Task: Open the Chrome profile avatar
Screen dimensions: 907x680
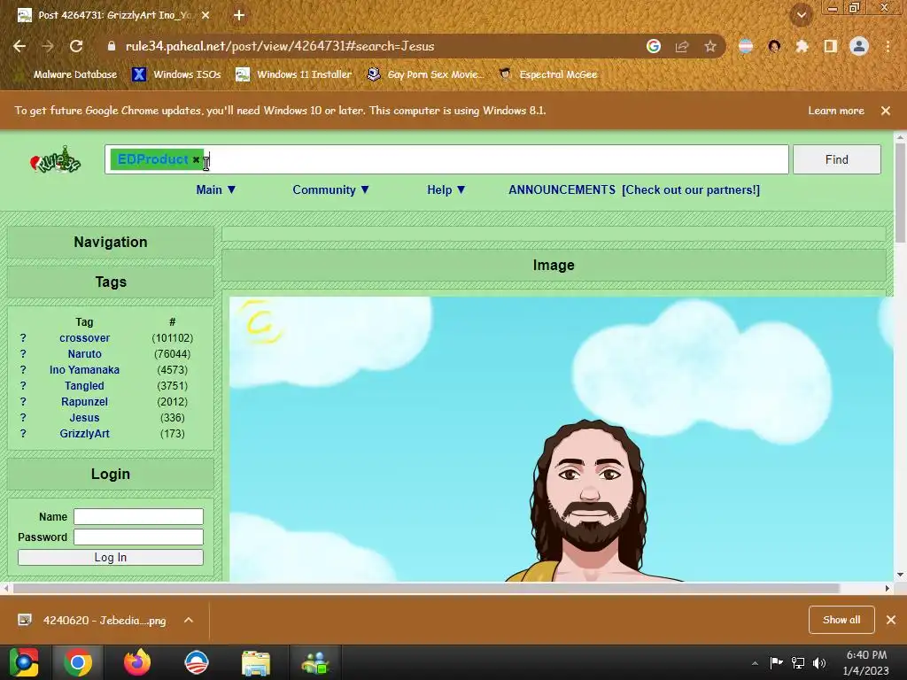Action: pyautogui.click(x=859, y=46)
